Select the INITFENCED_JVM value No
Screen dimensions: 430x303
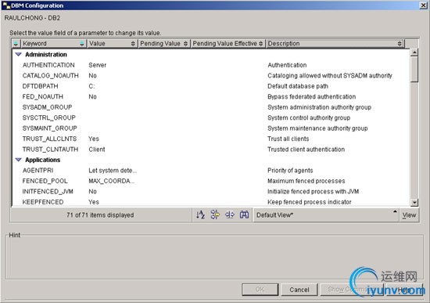pos(92,192)
